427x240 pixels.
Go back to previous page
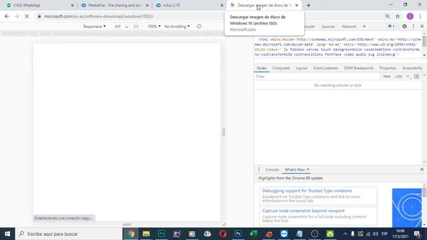[7, 16]
